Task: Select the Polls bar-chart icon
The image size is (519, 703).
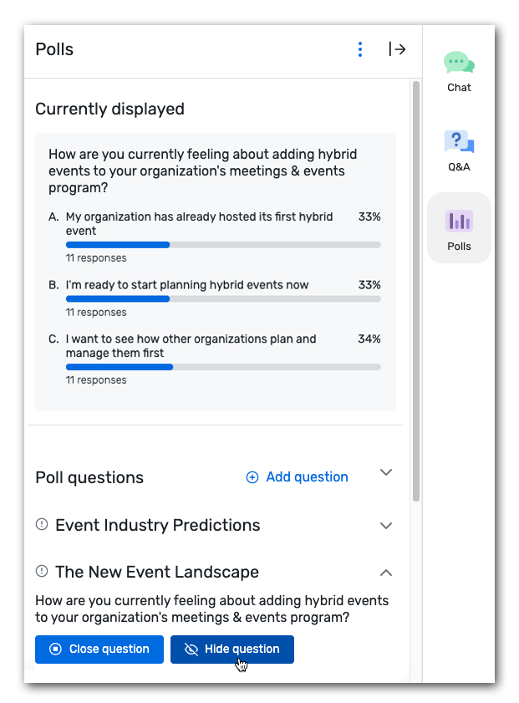Action: (x=459, y=221)
